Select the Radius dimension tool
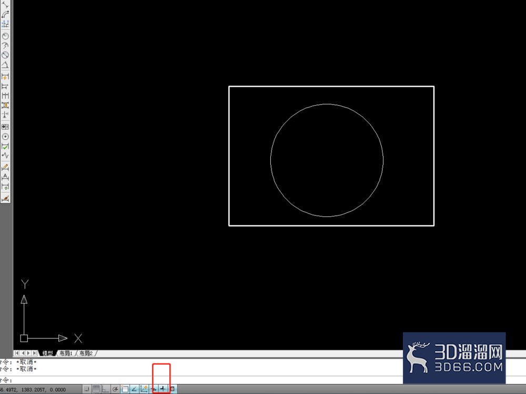The image size is (526, 394). pos(5,36)
